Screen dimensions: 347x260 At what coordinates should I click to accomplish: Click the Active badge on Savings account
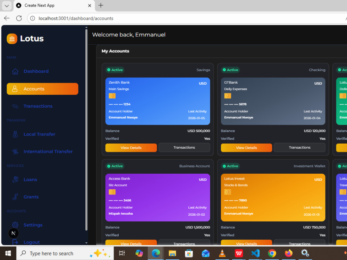(x=115, y=70)
